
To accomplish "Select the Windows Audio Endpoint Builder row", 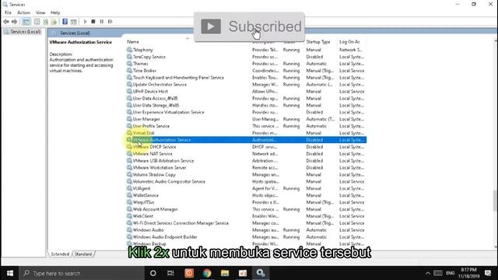I will [246, 236].
